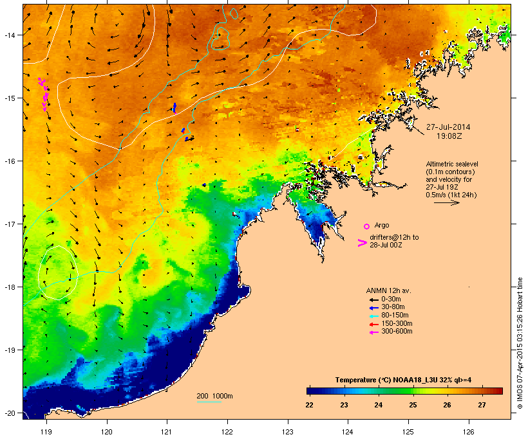
Task: Click the blue 30-80m legend arrow
Action: point(373,308)
